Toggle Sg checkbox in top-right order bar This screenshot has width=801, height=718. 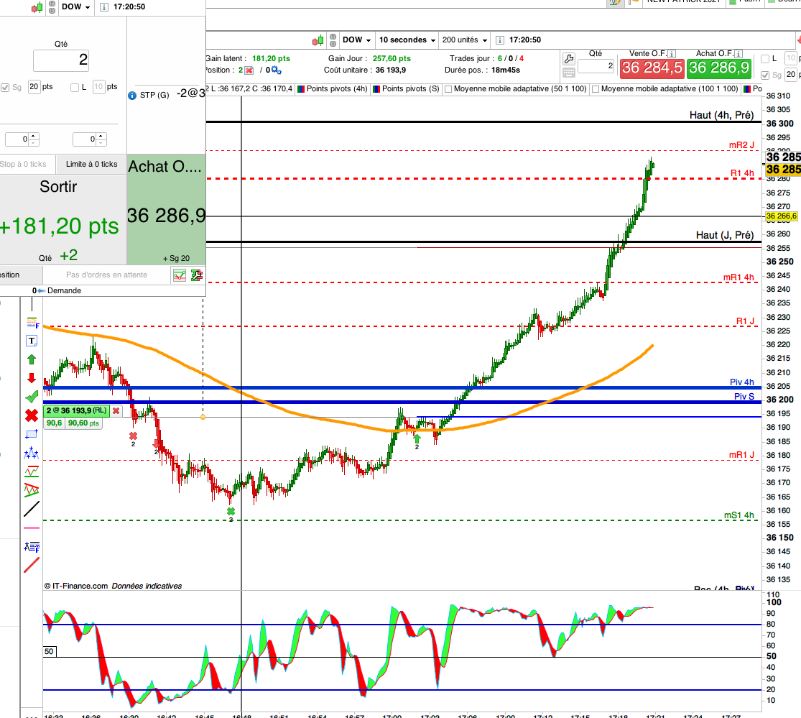pos(765,75)
